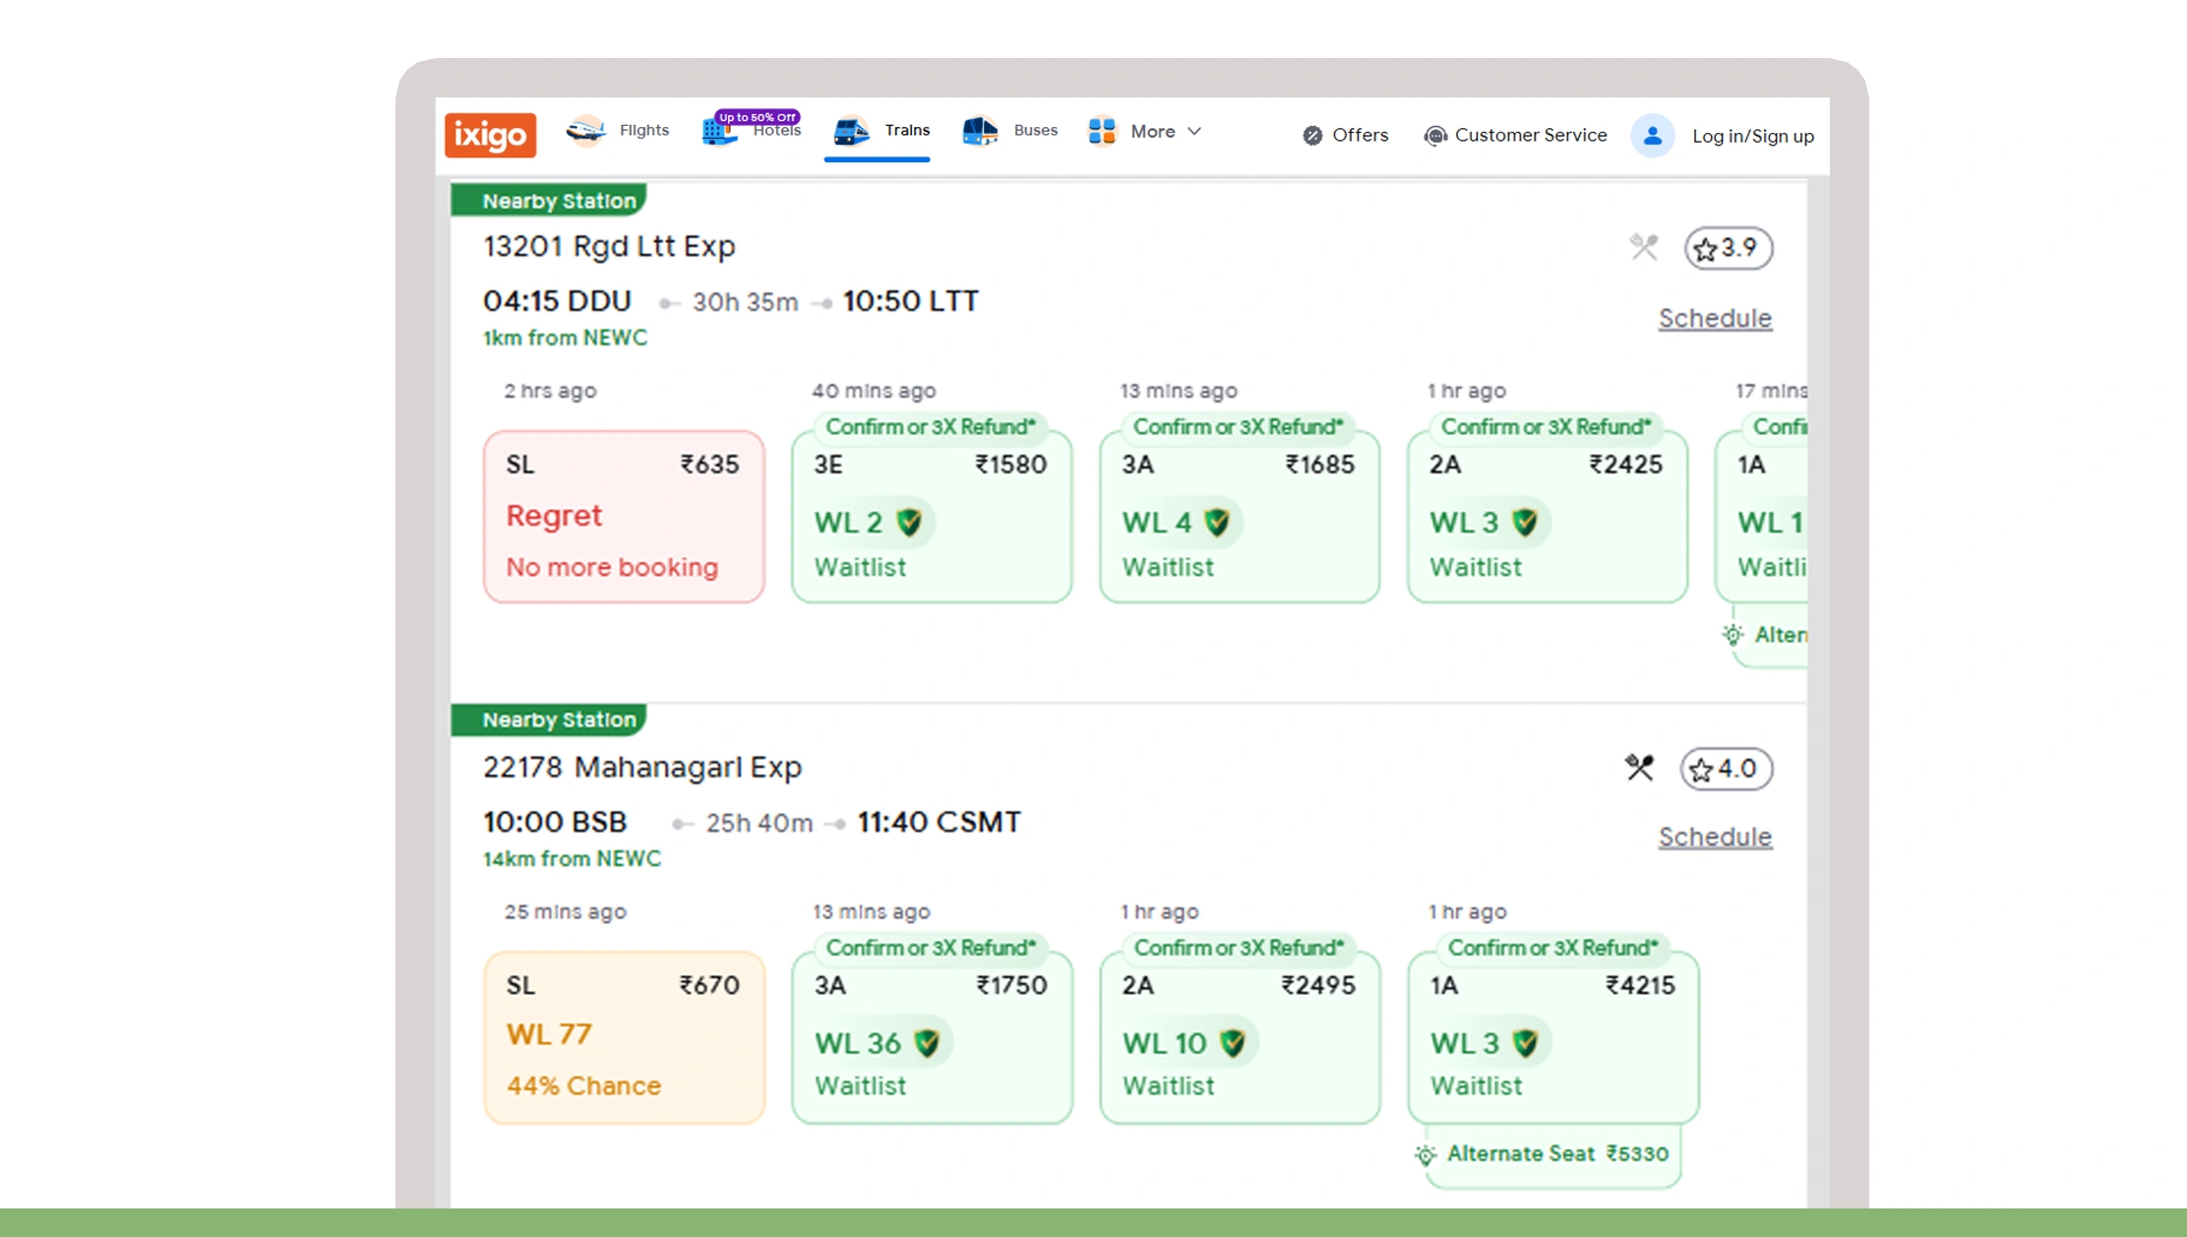Screen dimensions: 2187x1237
Task: Switch to the Trains tab
Action: tap(879, 129)
